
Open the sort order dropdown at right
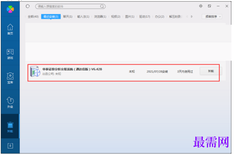(212, 16)
